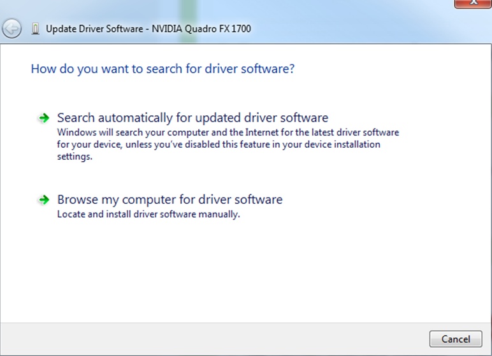The width and height of the screenshot is (492, 356).
Task: Click green arrow next to Search automatically
Action: [x=44, y=118]
